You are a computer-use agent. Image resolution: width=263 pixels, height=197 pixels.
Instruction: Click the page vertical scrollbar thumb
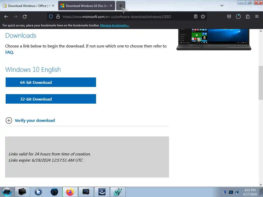click(261, 83)
